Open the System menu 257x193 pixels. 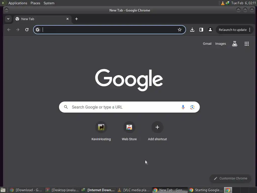click(49, 3)
